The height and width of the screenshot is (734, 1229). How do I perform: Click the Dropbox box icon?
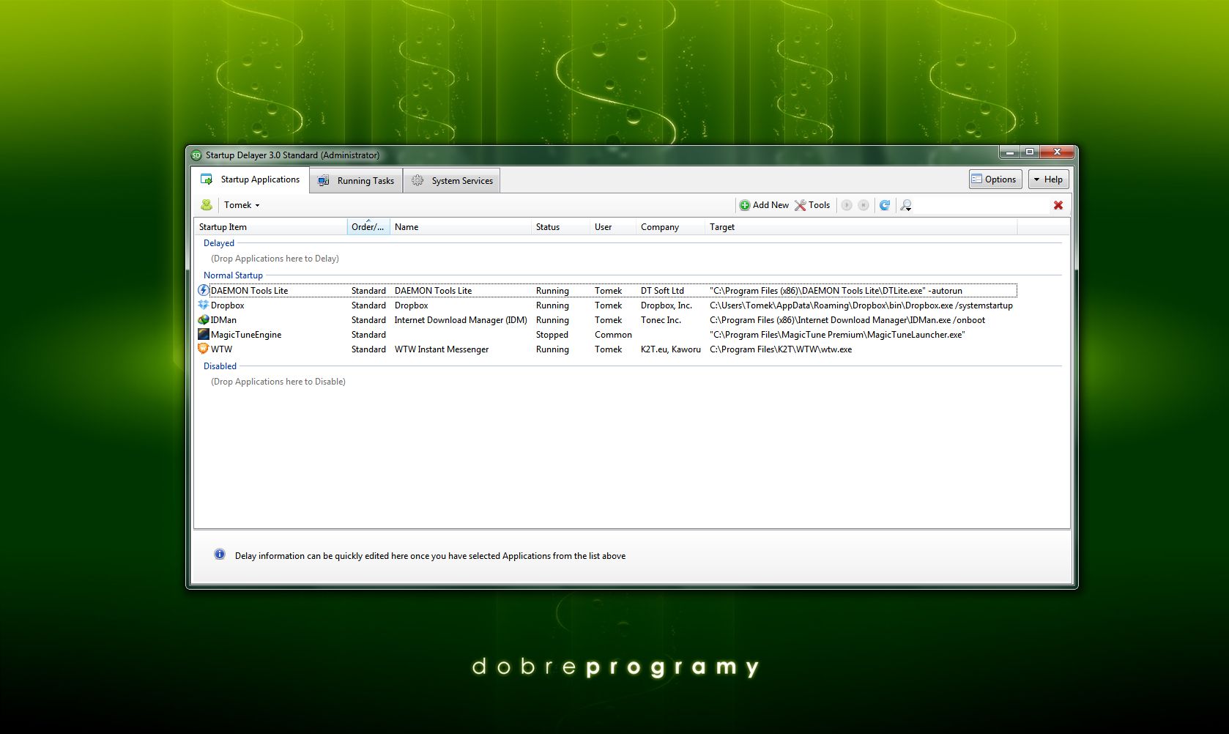[204, 305]
